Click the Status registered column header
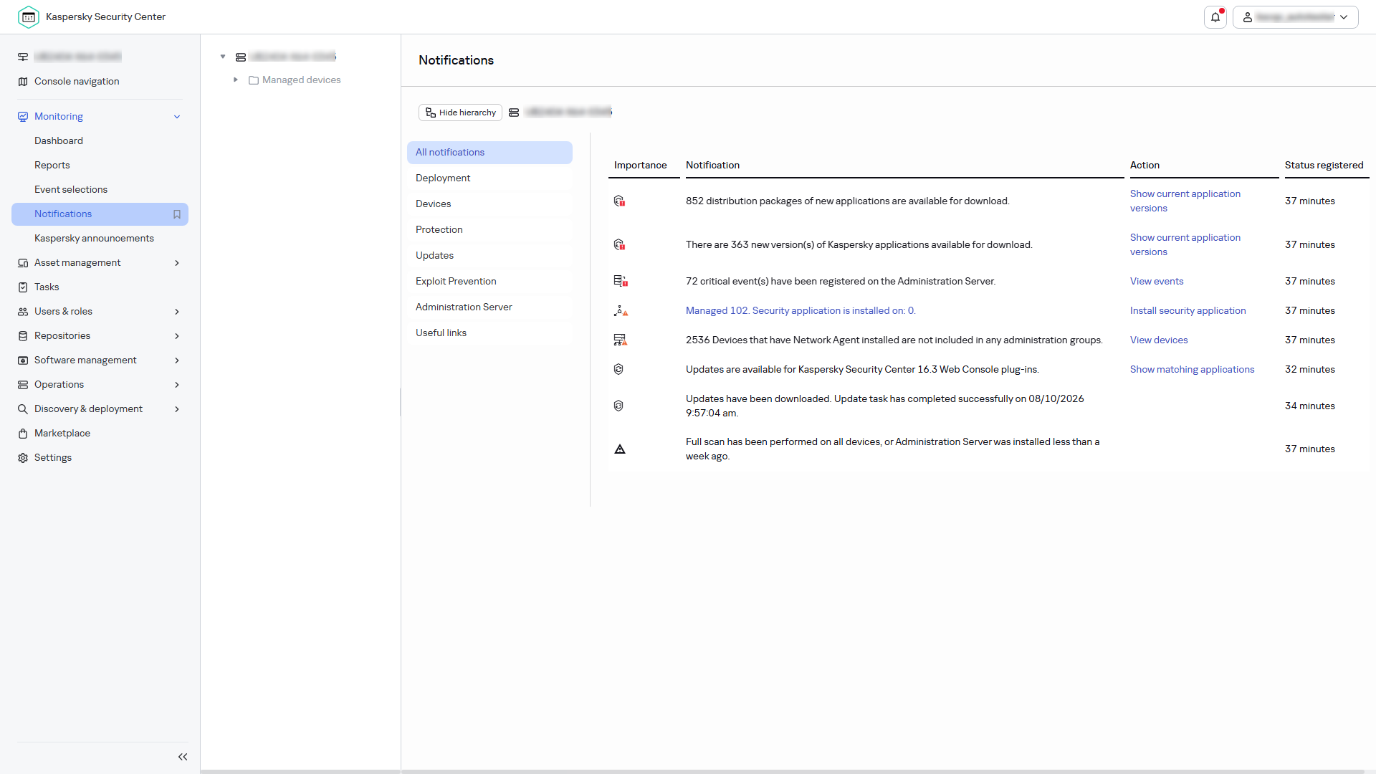This screenshot has height=774, width=1376. 1324,166
